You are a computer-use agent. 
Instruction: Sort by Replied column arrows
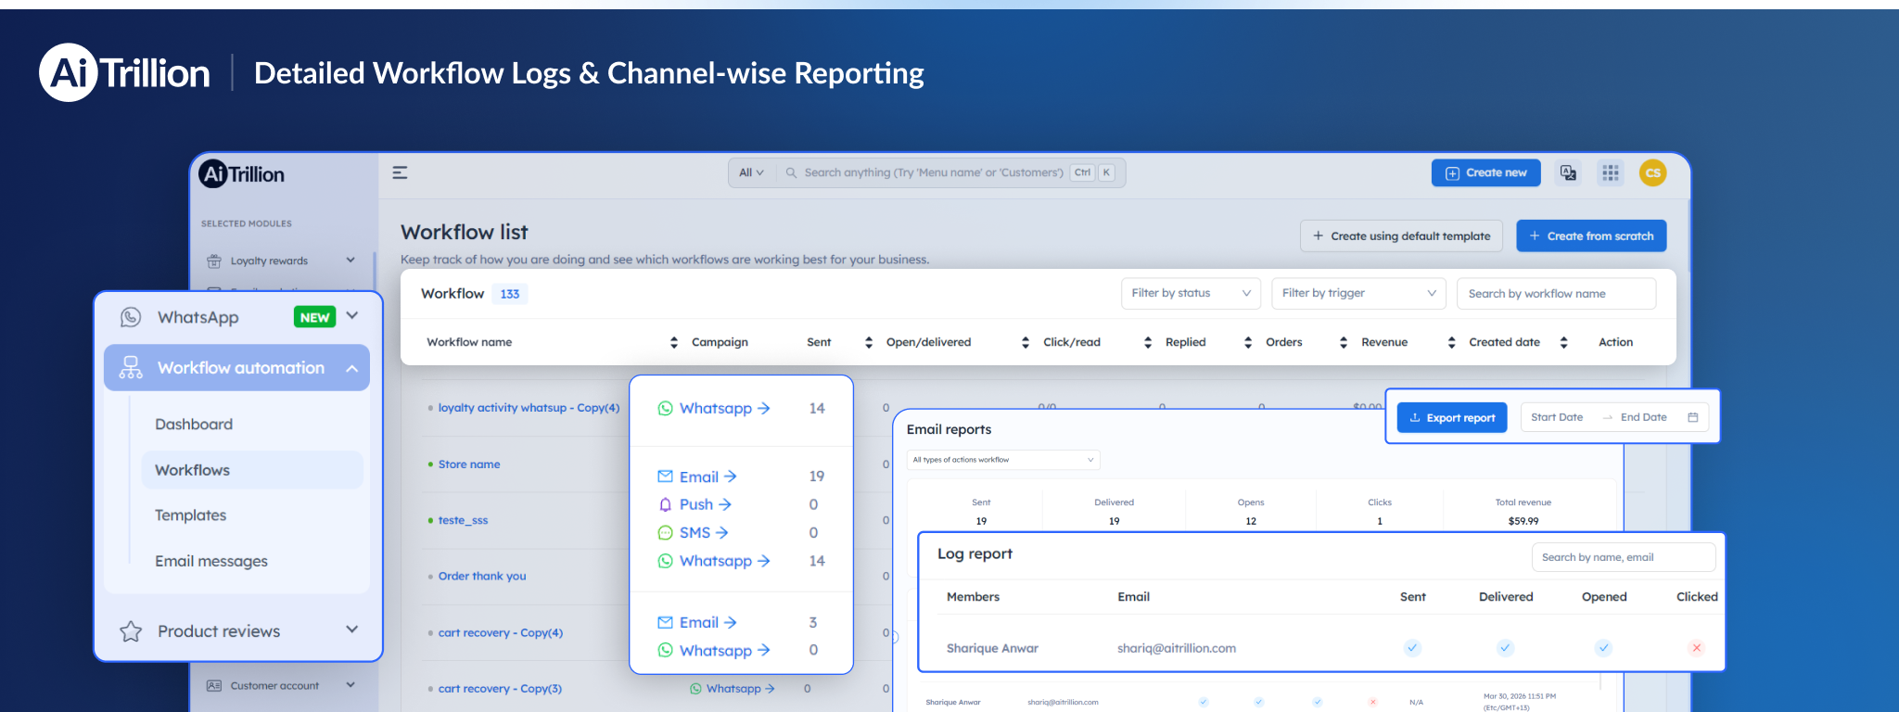[x=1248, y=342]
